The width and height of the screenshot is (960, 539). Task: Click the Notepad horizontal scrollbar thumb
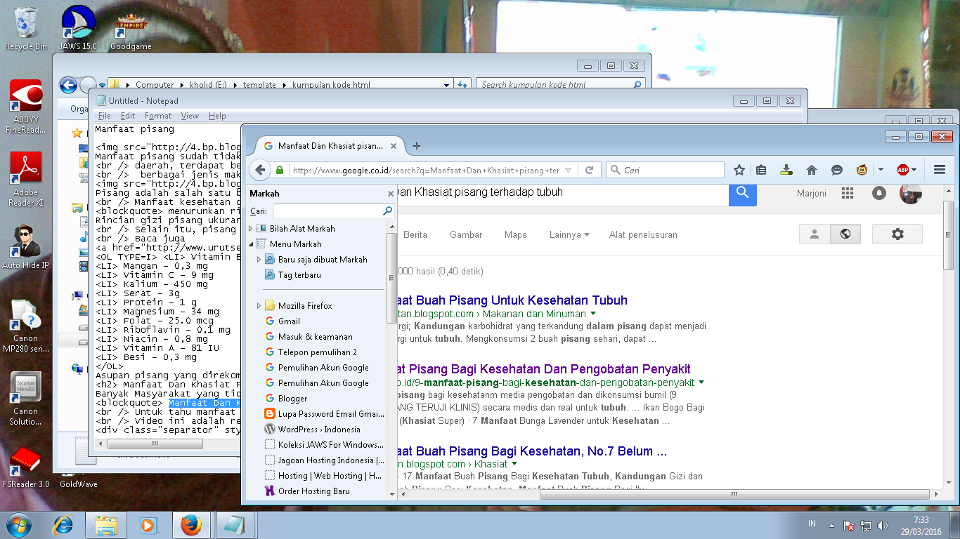tap(155, 444)
